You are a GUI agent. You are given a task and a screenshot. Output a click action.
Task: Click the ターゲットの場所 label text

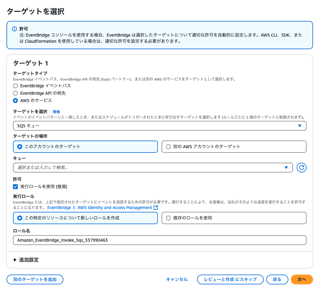pos(30,136)
